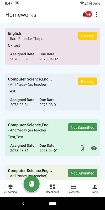Tap the Pending badge on English homework
Viewport: 105px width, 210px height.
click(x=88, y=36)
